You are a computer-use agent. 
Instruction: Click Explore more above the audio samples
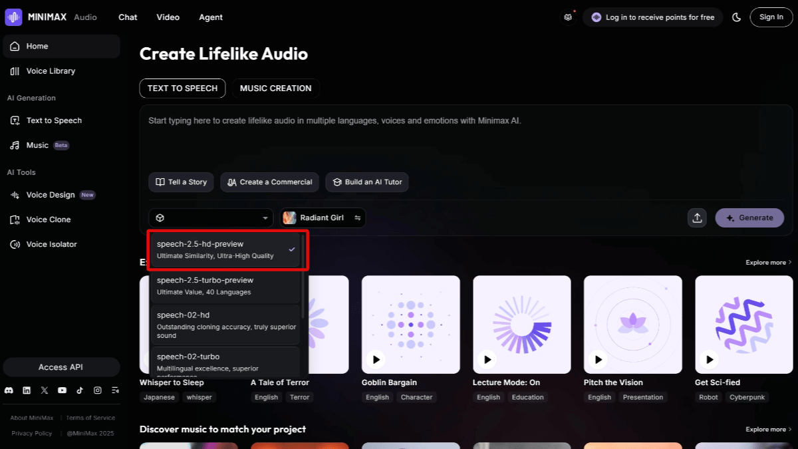769,263
